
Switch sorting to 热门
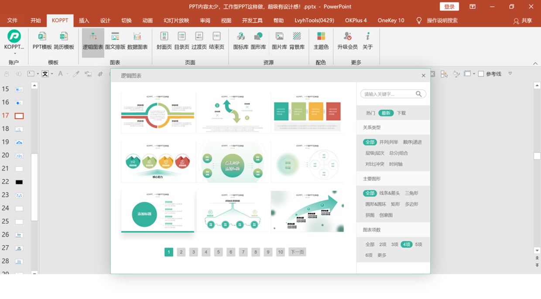pos(370,113)
